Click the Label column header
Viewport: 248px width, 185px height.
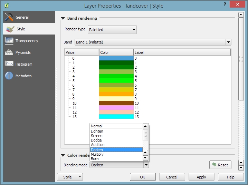(182, 52)
